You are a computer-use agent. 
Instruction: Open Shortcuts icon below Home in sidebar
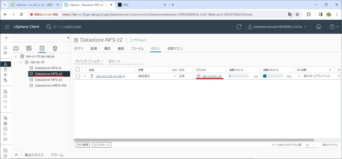[5, 53]
